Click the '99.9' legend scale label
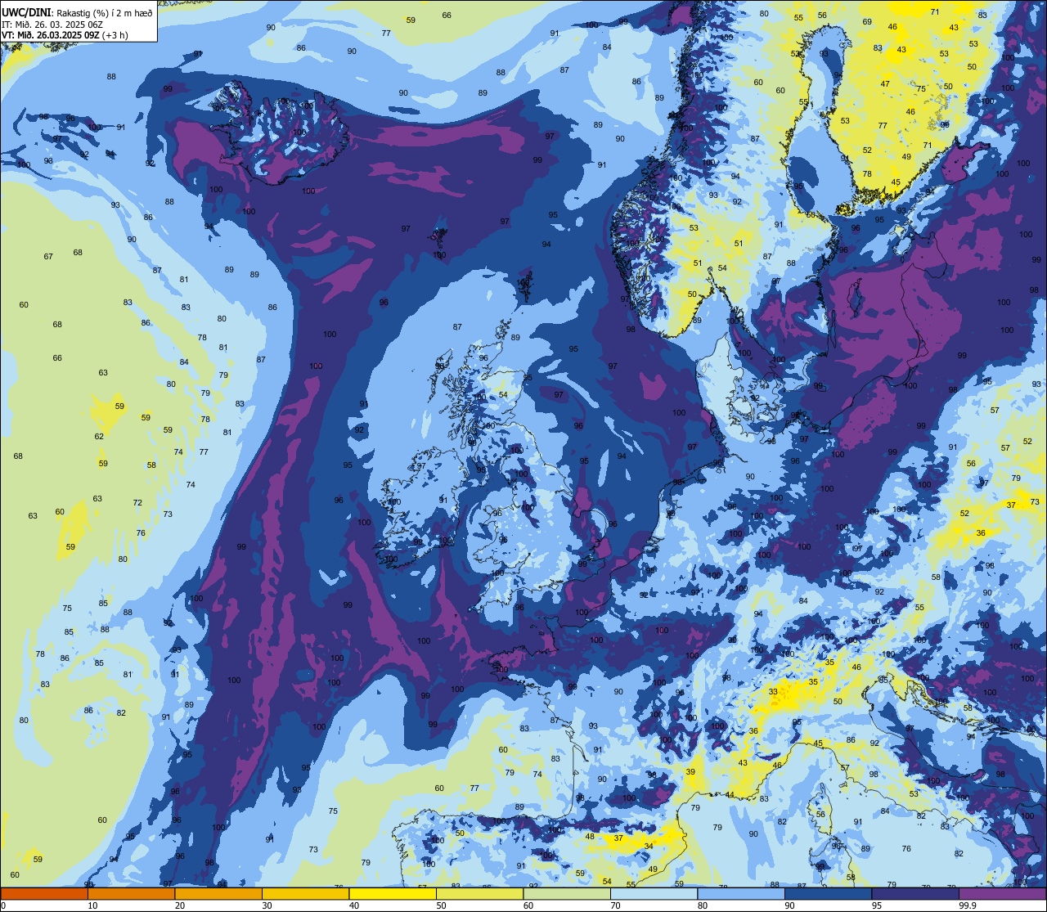This screenshot has width=1047, height=912. tap(968, 905)
